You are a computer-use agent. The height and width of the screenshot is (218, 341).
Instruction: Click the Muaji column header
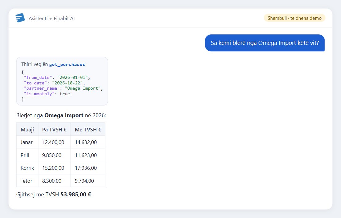(27, 130)
